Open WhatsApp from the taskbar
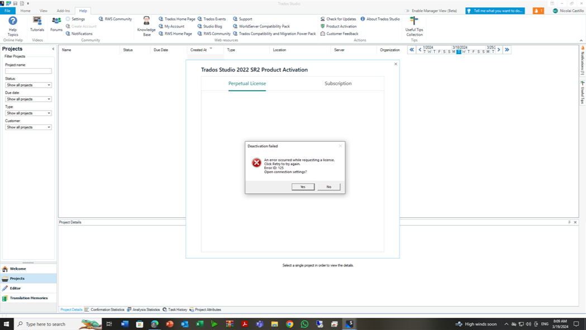The height and width of the screenshot is (330, 586). coord(304,324)
